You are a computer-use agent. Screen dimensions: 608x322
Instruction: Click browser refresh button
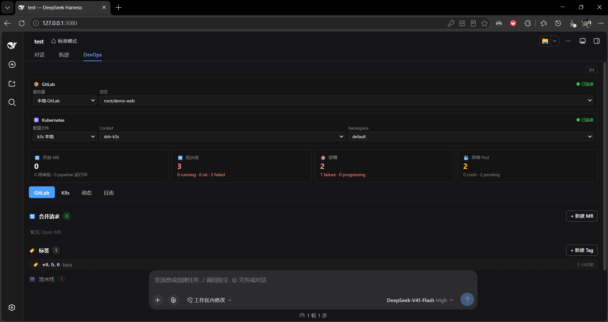tap(22, 23)
